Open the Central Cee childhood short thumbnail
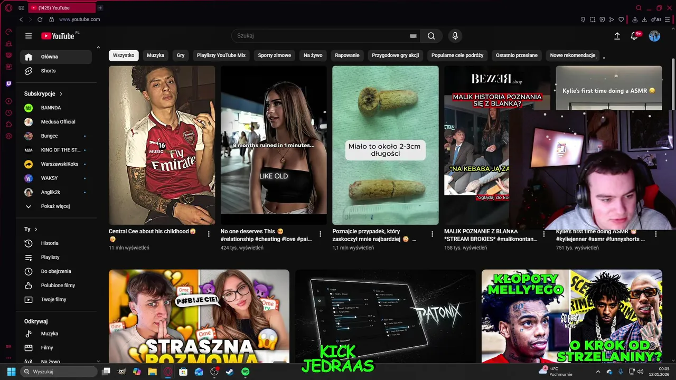676x380 pixels. [162, 145]
